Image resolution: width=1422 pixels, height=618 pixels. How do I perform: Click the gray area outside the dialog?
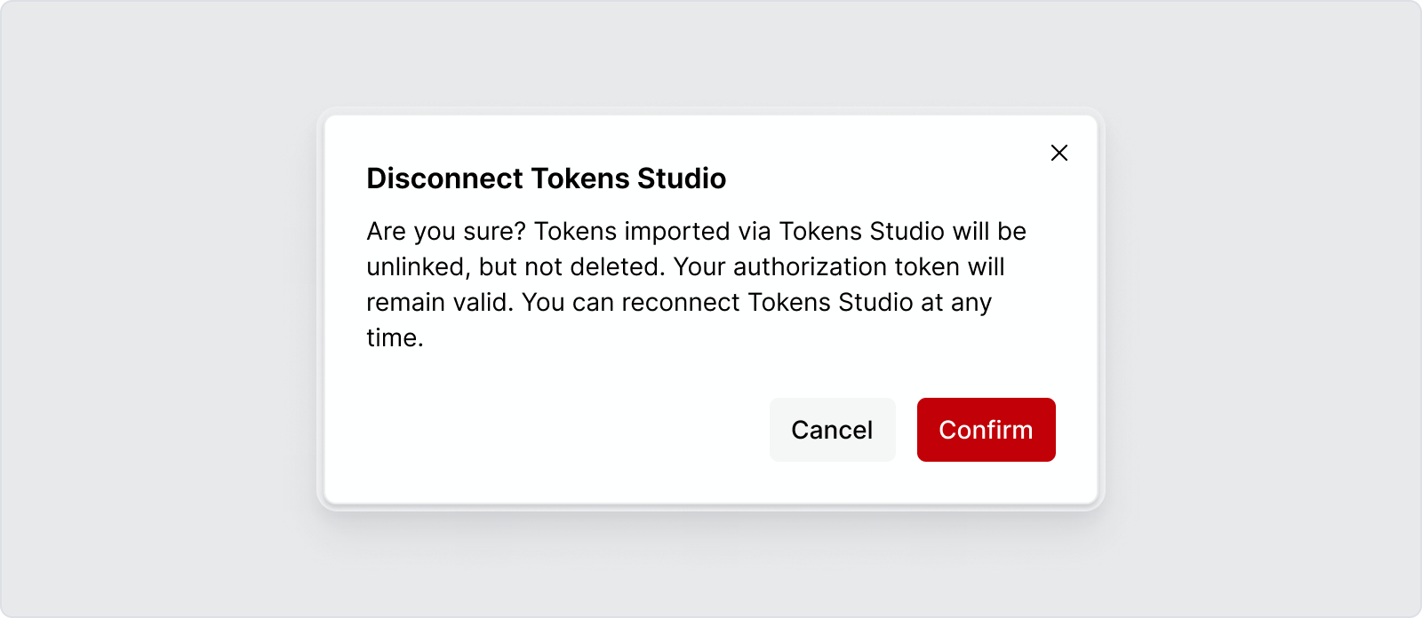coord(133,311)
